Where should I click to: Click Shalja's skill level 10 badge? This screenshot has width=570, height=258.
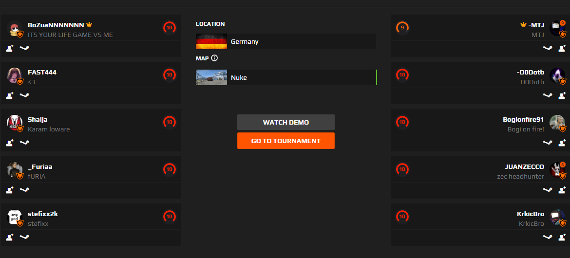pyautogui.click(x=169, y=122)
